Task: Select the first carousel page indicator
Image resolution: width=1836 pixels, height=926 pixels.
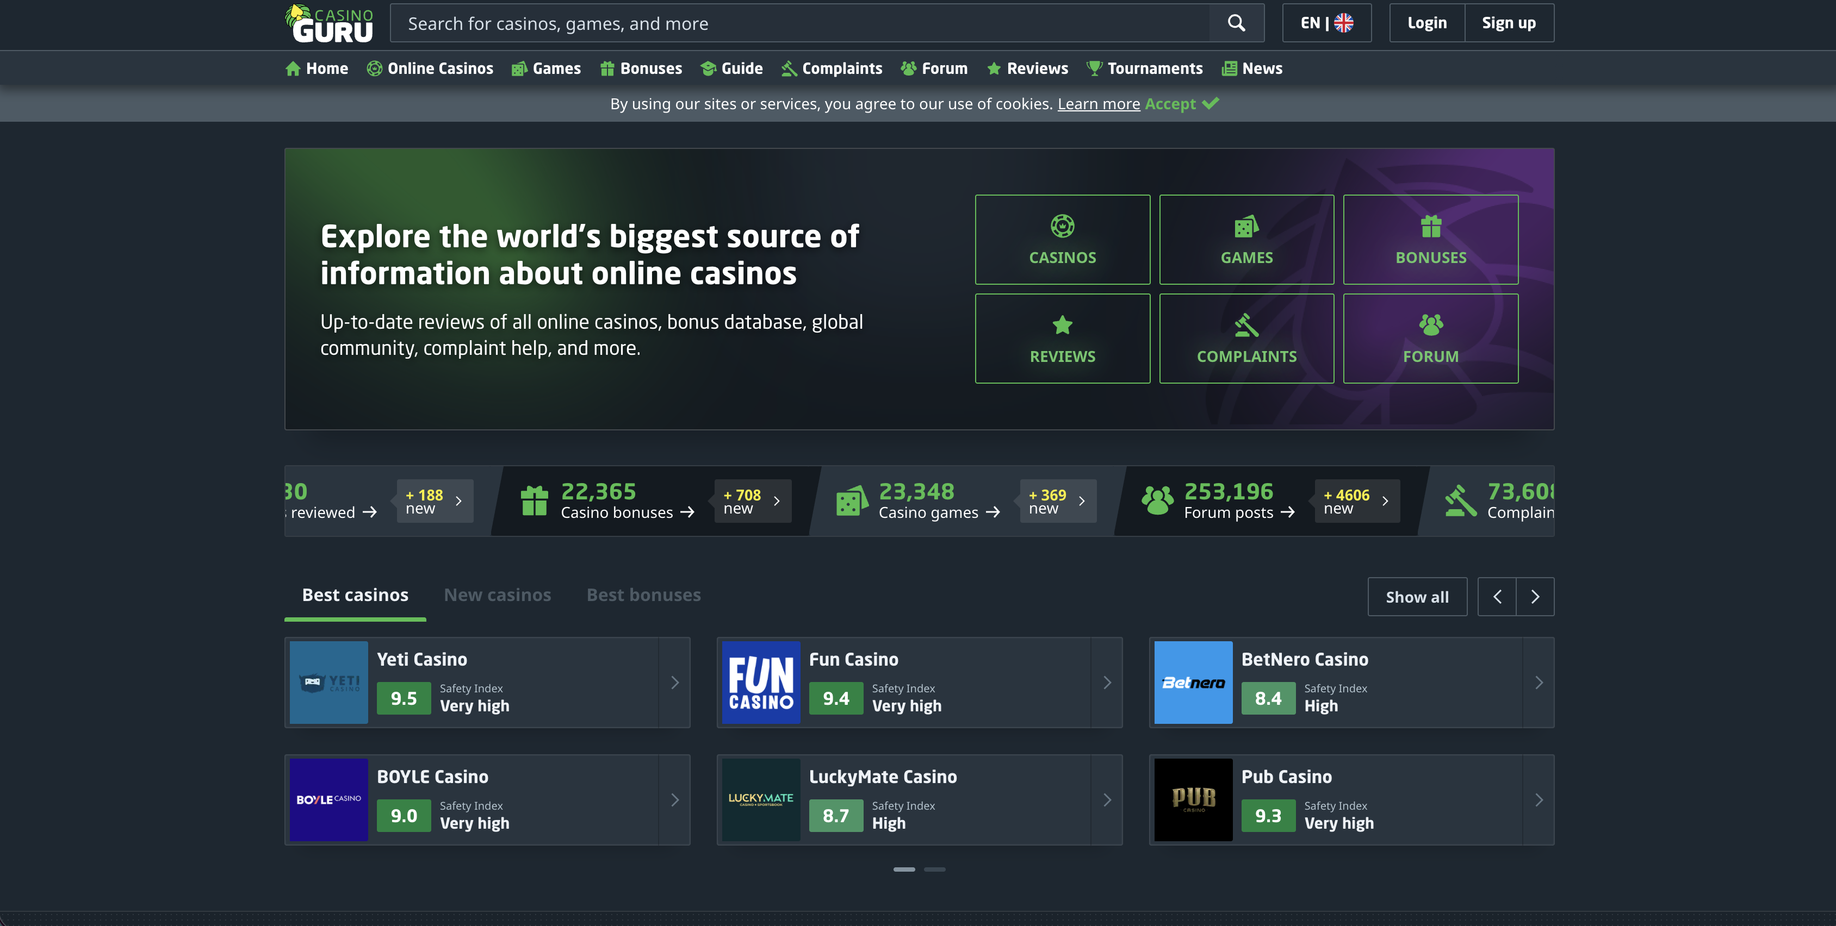Action: pyautogui.click(x=904, y=869)
